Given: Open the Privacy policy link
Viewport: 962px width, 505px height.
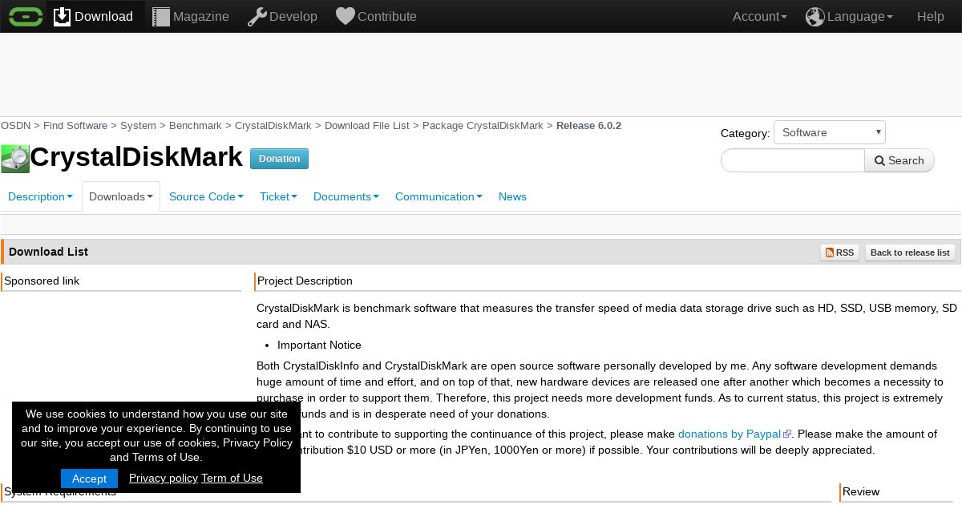Looking at the screenshot, I should pyautogui.click(x=164, y=478).
